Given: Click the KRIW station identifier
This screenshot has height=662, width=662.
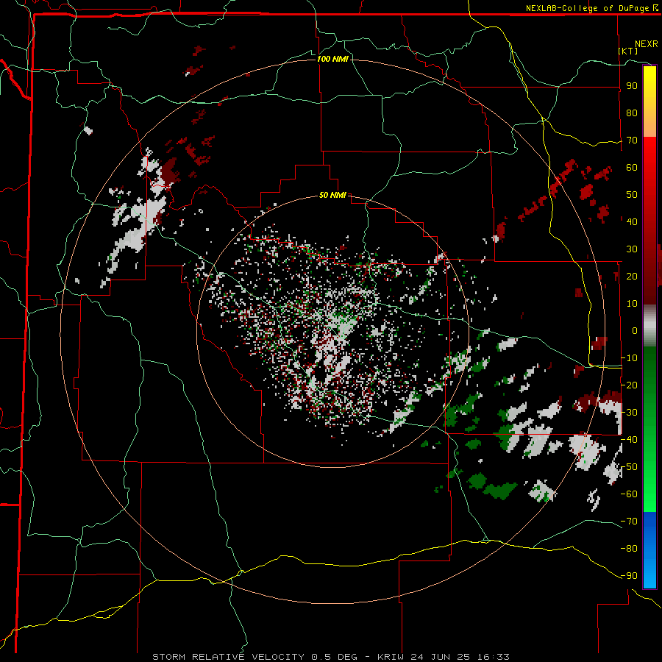Looking at the screenshot, I should point(391,657).
